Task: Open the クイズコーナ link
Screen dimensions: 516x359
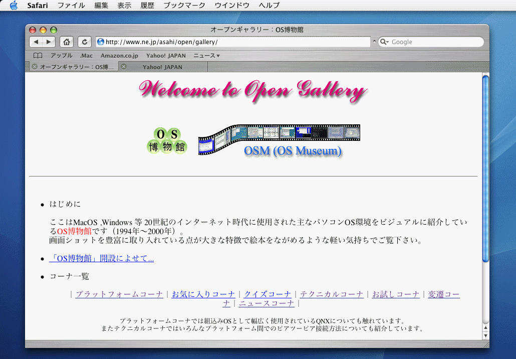Action: click(268, 294)
